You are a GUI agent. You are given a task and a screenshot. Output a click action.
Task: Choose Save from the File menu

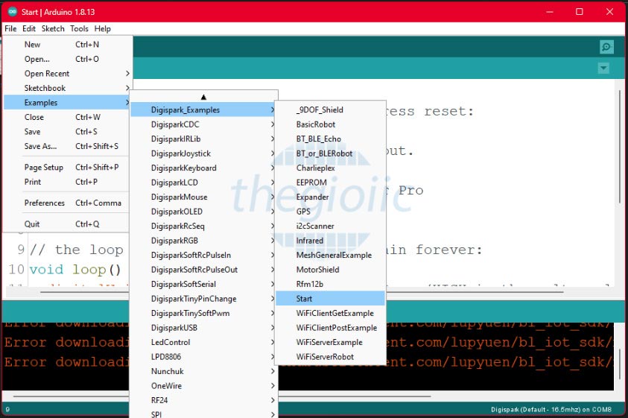68,131
